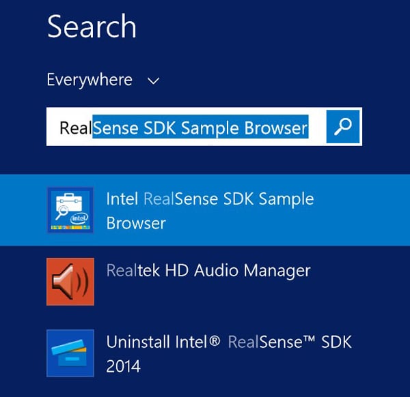The image size is (410, 397).
Task: Pick 'Uninstall Intel RealSense SDK 2014' result text
Action: 229,353
